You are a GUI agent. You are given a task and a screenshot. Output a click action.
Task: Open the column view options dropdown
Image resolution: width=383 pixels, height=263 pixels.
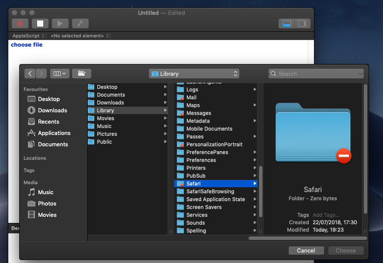click(x=59, y=74)
